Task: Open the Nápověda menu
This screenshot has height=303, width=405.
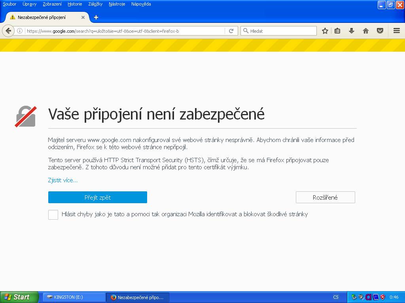Action: pos(141,4)
